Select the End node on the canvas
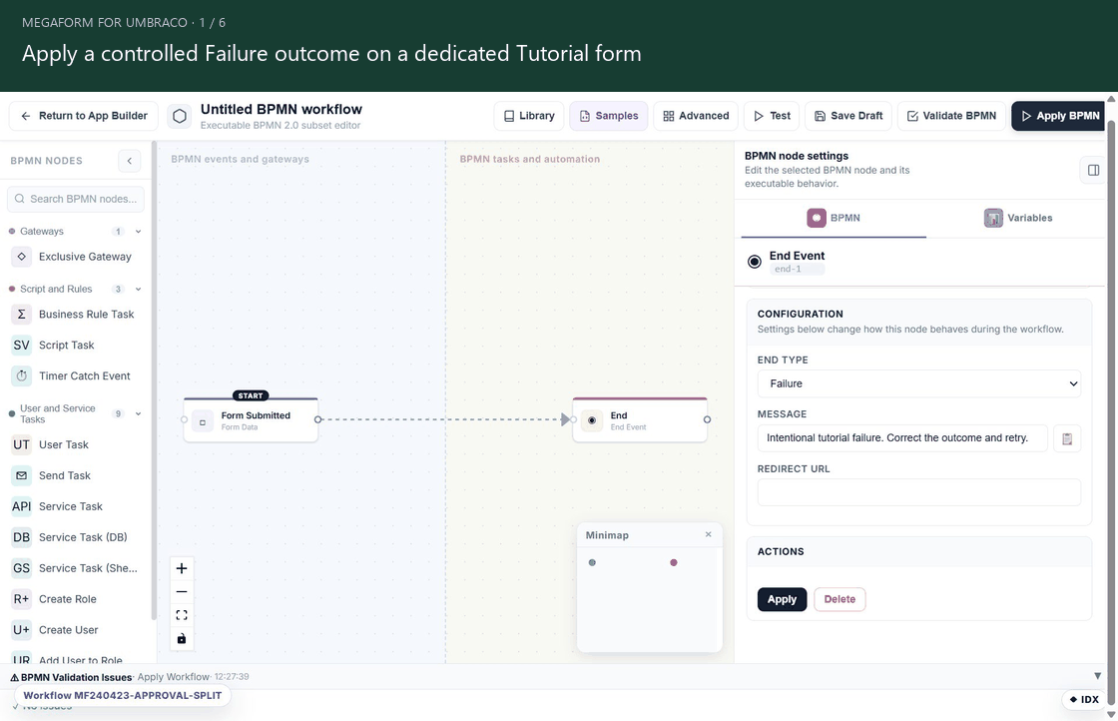This screenshot has width=1118, height=721. [x=640, y=420]
